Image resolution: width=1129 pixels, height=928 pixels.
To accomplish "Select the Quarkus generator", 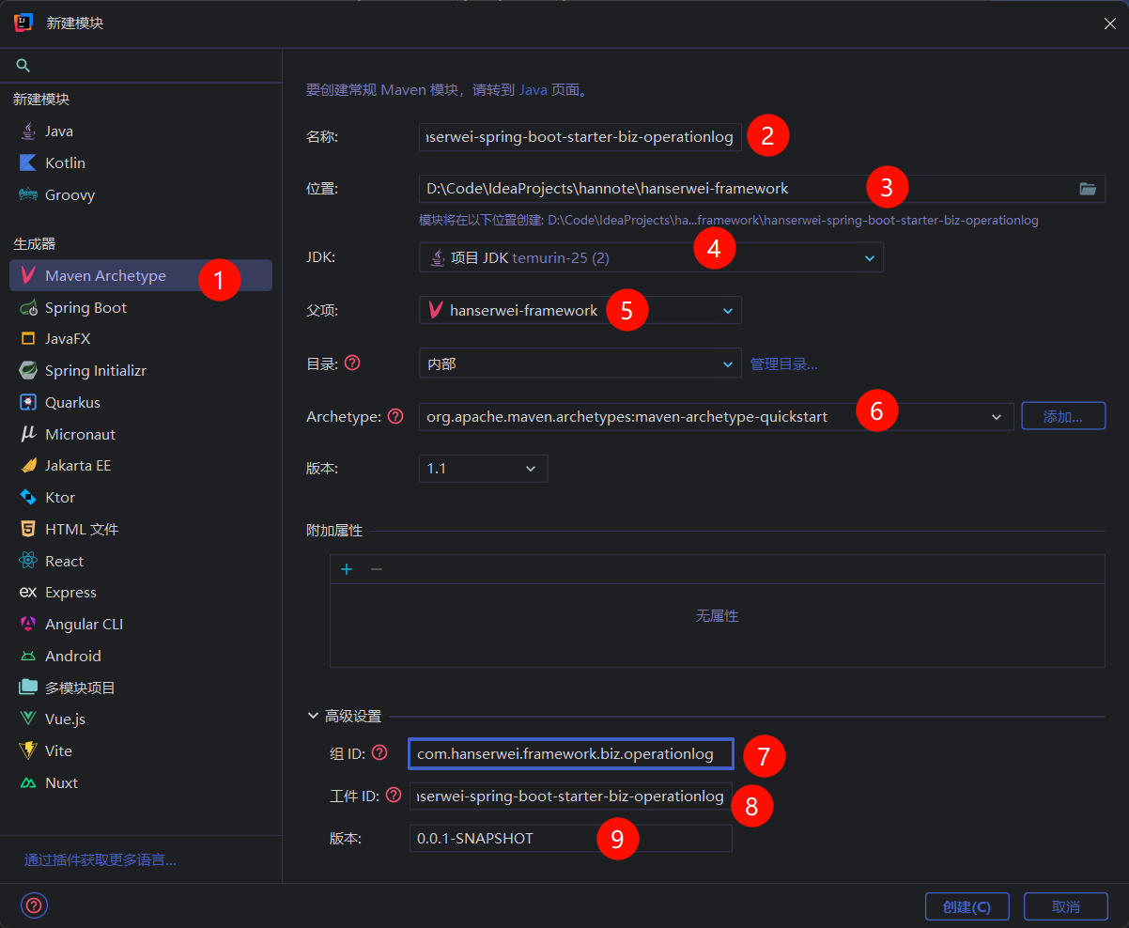I will 72,403.
